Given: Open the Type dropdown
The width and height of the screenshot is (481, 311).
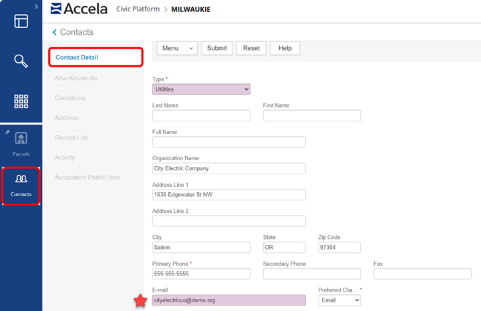Looking at the screenshot, I should coord(201,89).
